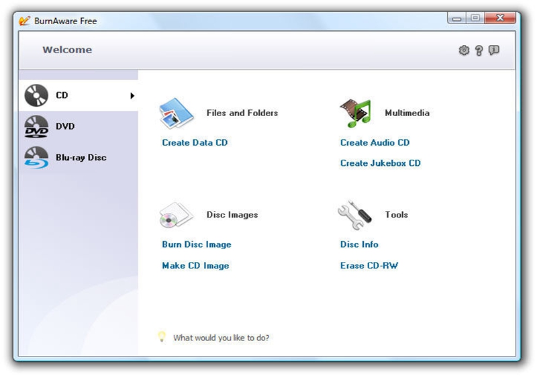
Task: Click the Blu-ray disc icon in sidebar
Action: (x=36, y=158)
